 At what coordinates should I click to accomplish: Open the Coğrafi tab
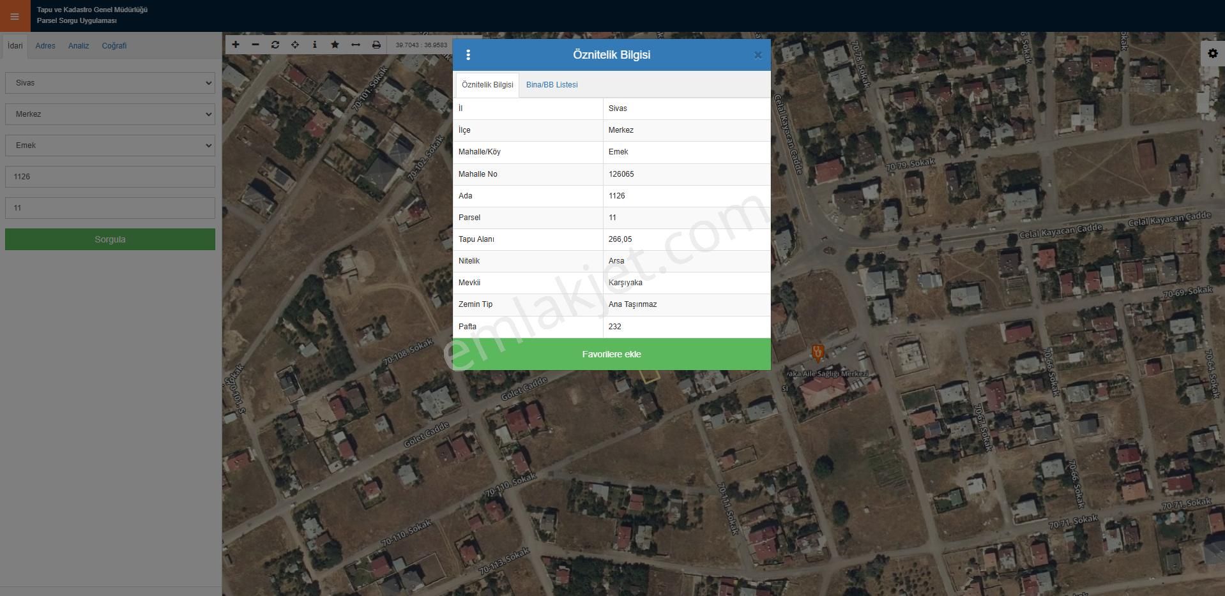[114, 46]
